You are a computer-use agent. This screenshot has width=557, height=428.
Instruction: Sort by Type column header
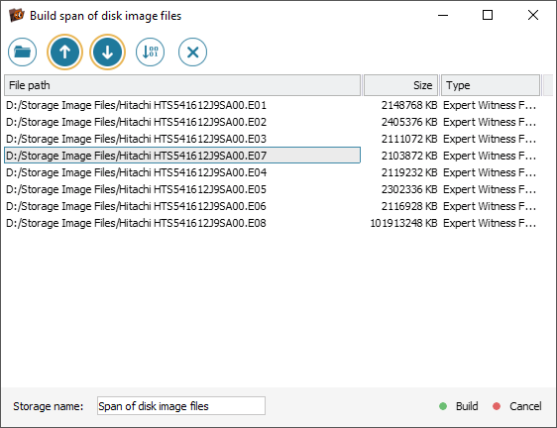coord(491,85)
